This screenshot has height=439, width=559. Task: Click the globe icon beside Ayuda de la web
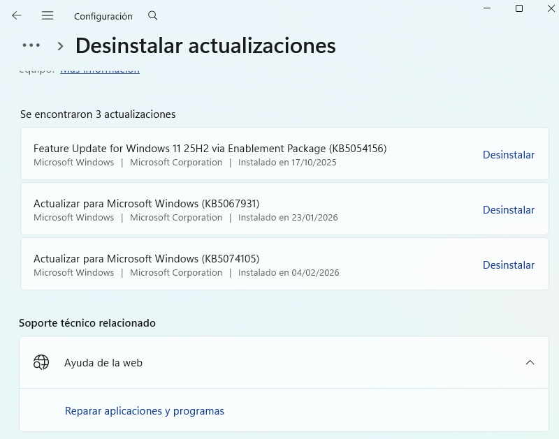point(42,362)
